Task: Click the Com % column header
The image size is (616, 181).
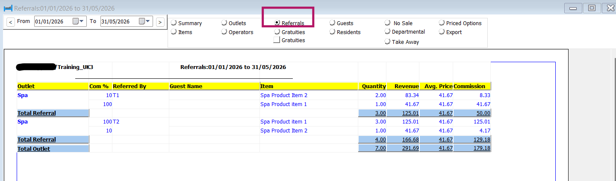Action: [100, 86]
